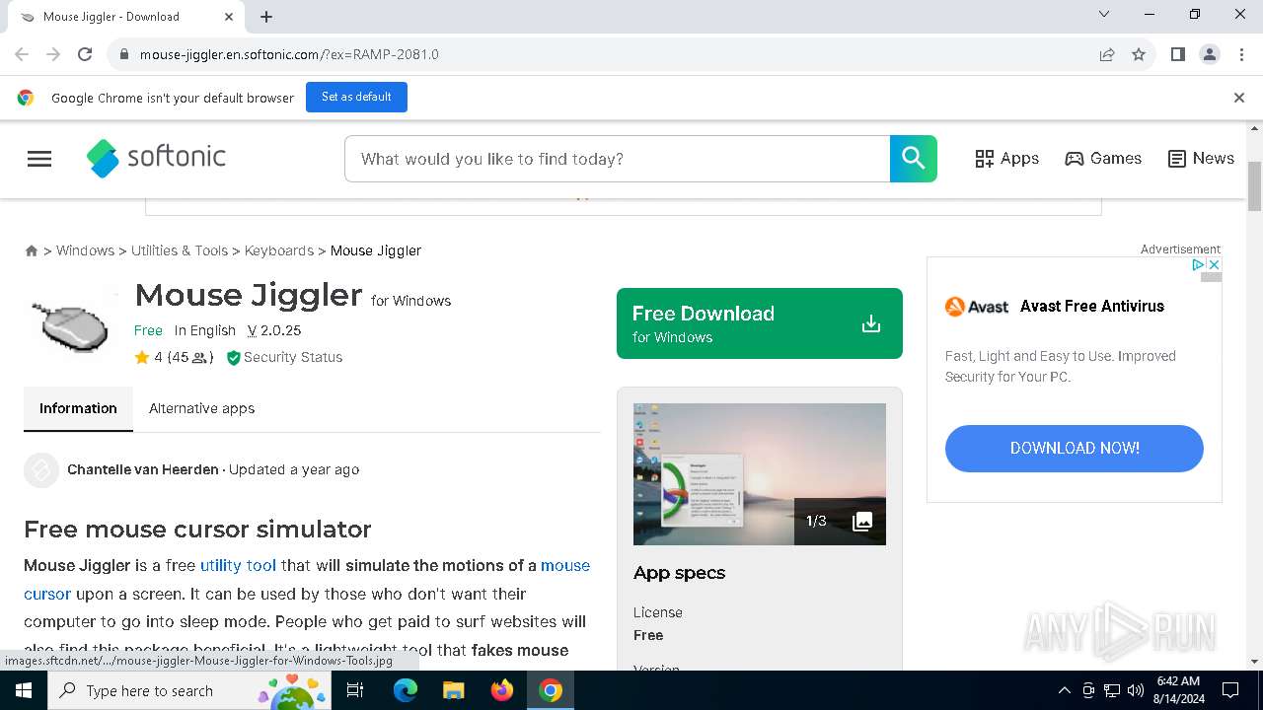Launch Firefox from taskbar
1263x710 pixels.
pyautogui.click(x=502, y=690)
